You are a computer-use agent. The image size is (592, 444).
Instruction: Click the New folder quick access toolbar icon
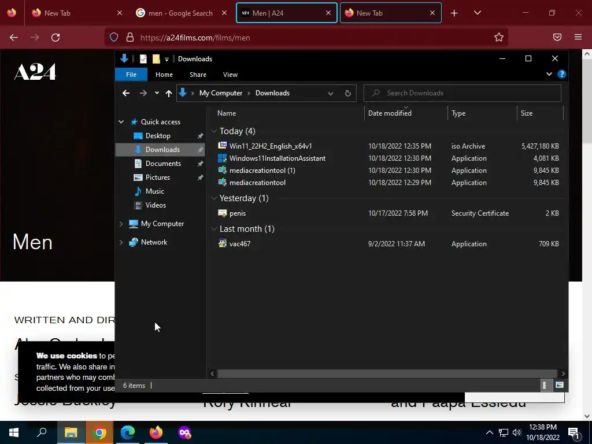point(156,59)
